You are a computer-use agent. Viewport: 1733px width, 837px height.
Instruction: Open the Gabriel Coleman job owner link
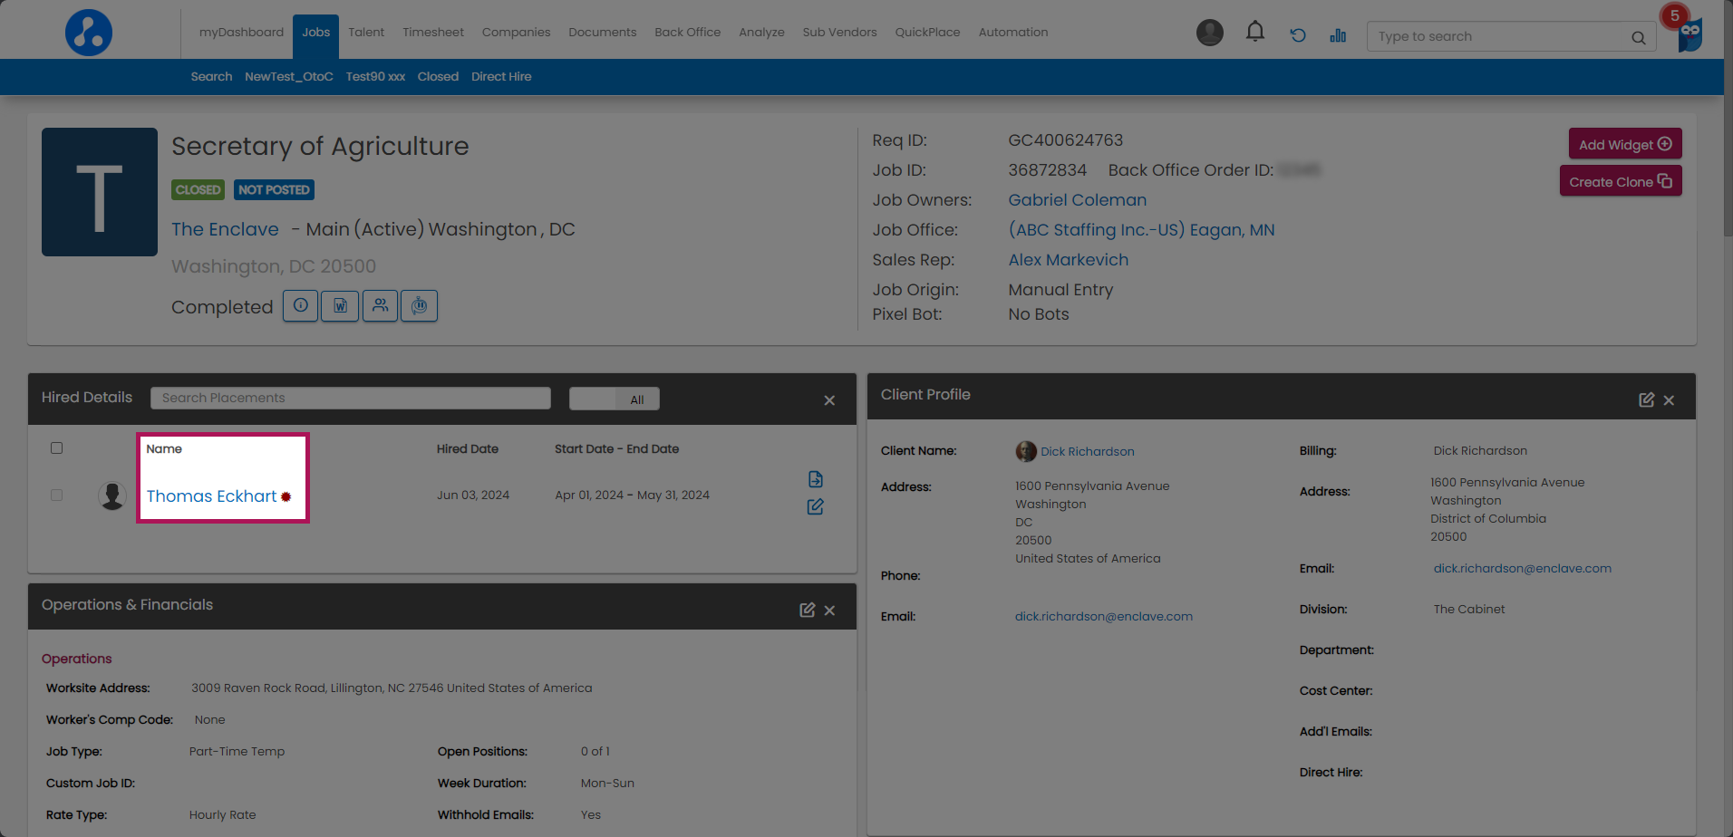click(1077, 200)
